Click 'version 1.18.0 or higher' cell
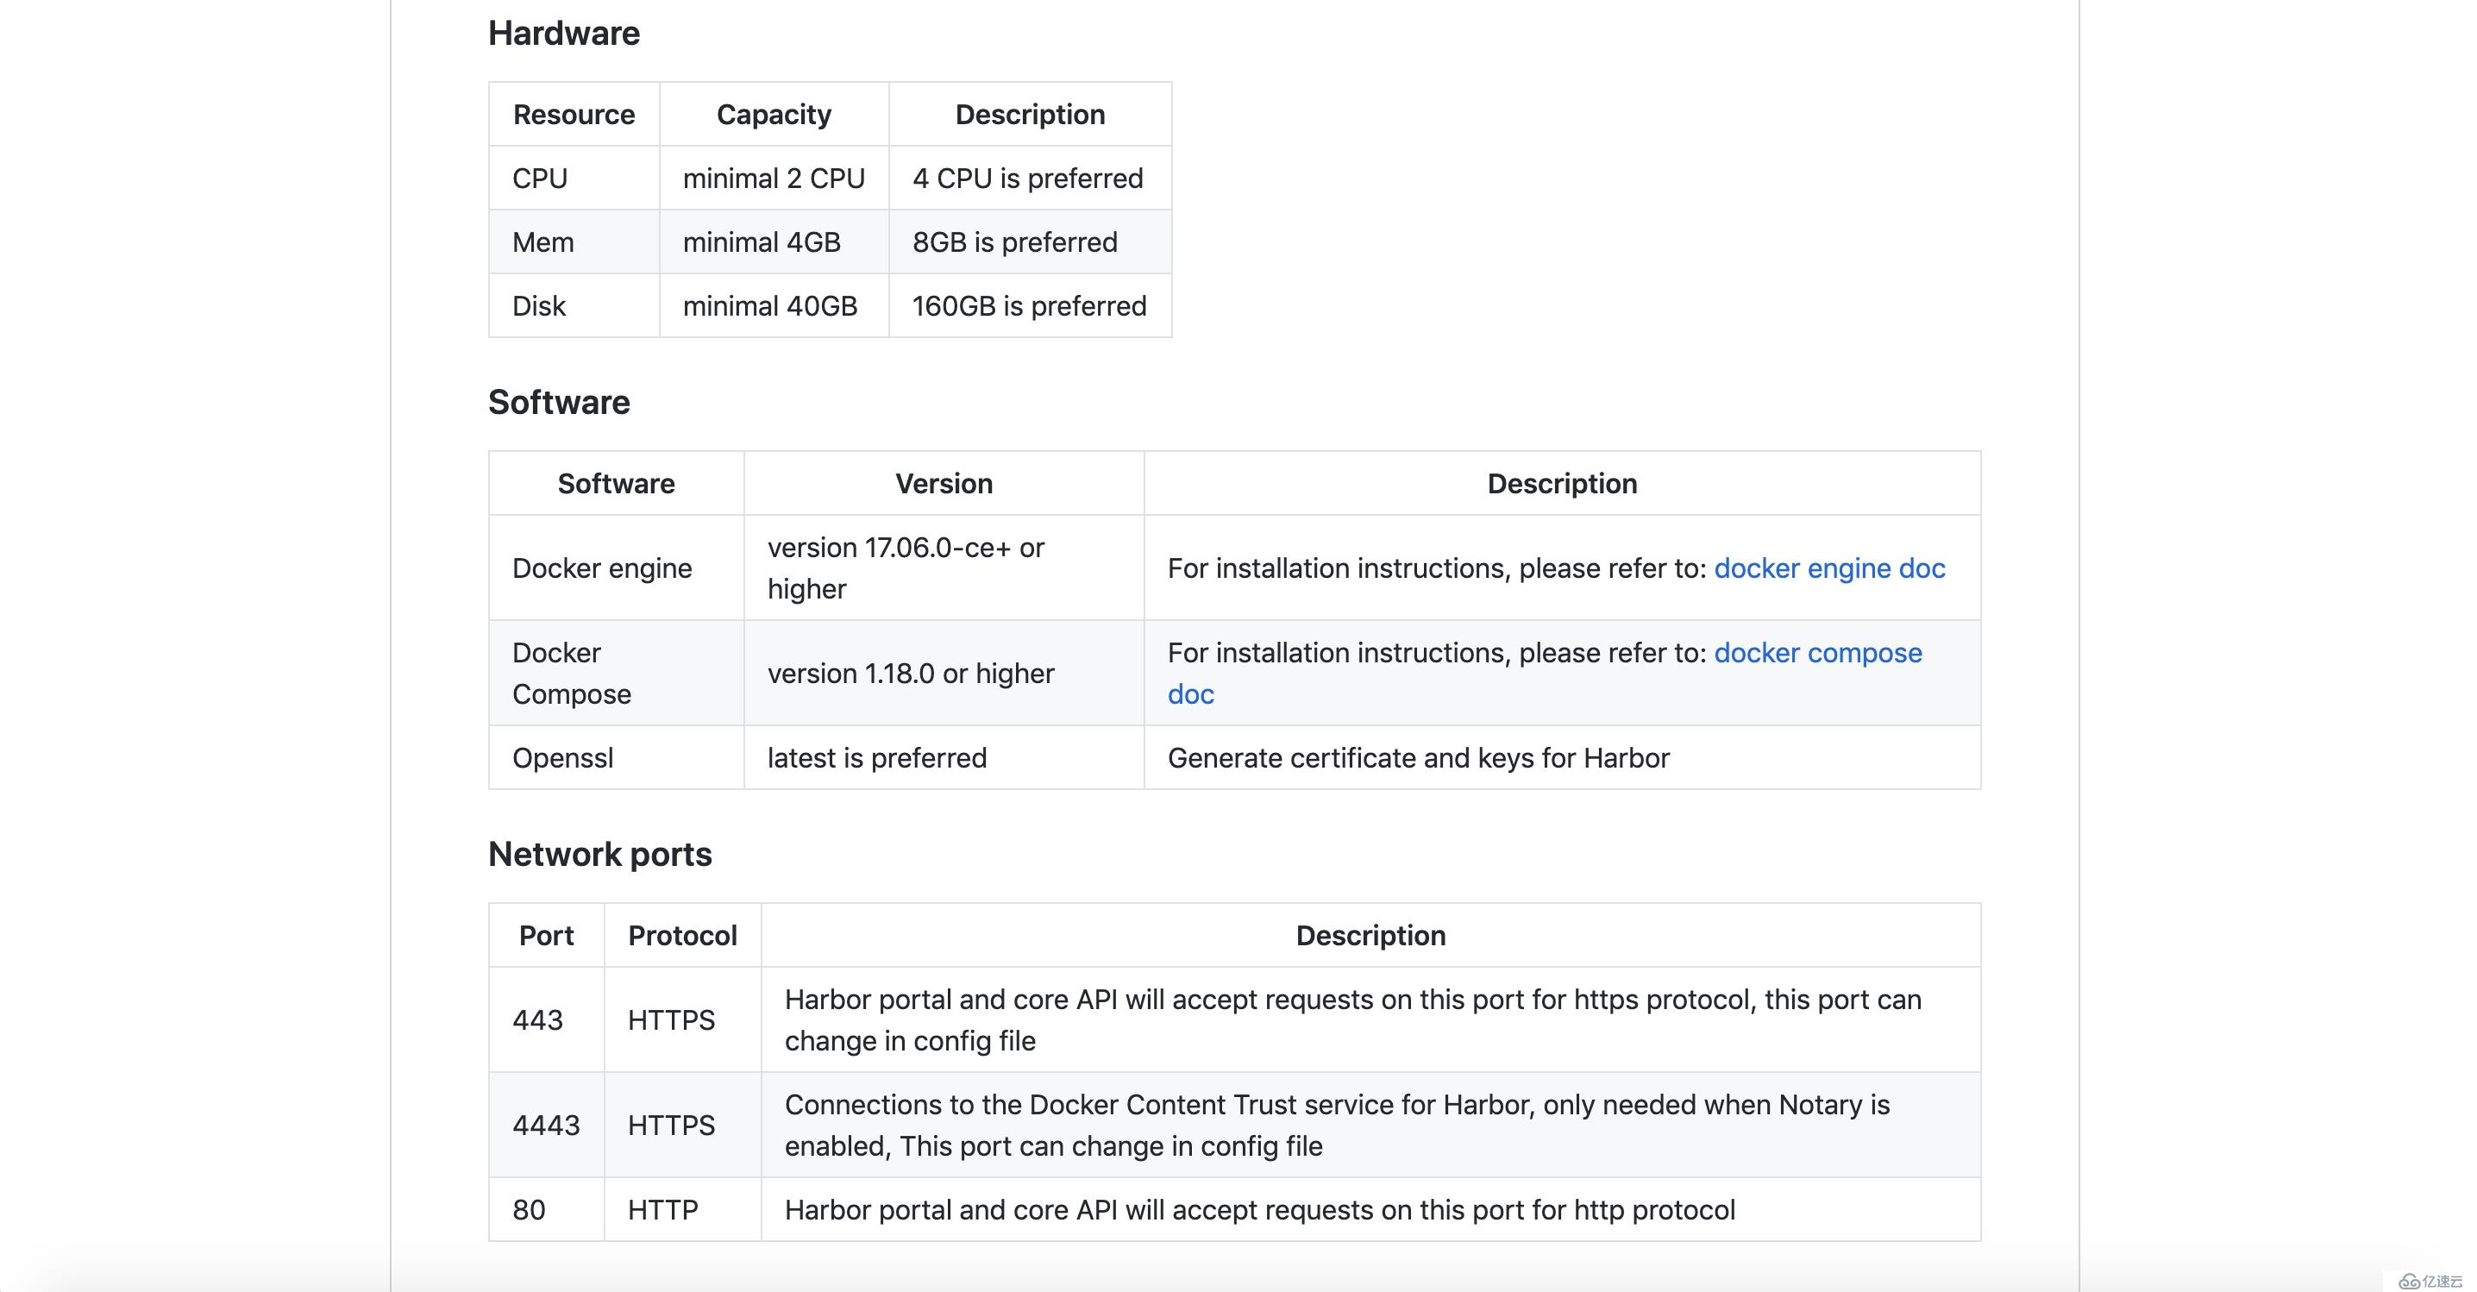 point(944,673)
